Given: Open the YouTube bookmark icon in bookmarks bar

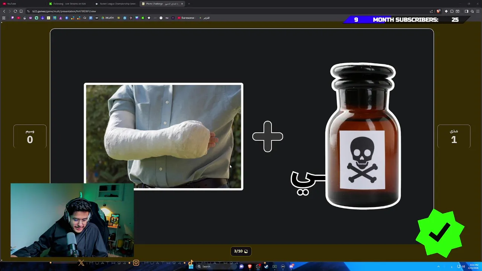Looking at the screenshot, I should pyautogui.click(x=18, y=18).
